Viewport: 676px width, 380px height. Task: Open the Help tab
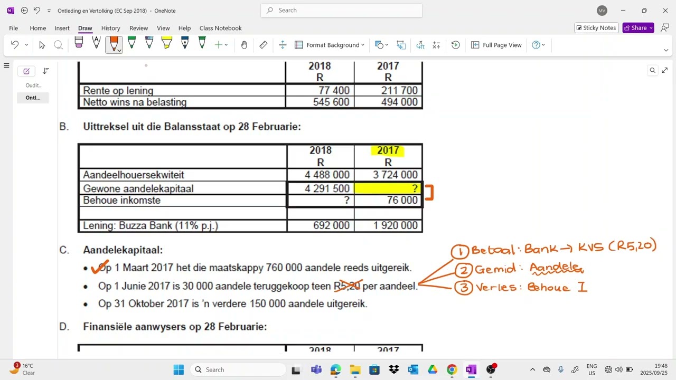(x=184, y=28)
